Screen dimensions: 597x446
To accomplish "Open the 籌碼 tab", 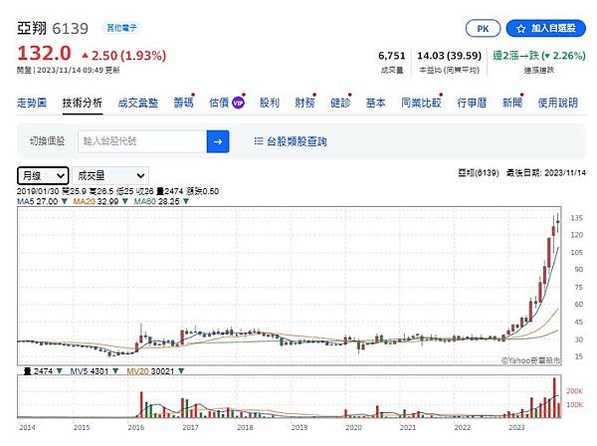I will tap(183, 103).
